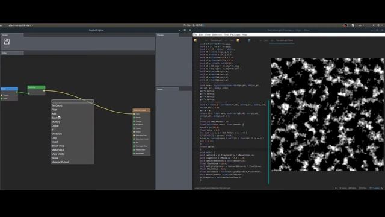This screenshot has width=385, height=217.
Task: Click the noise shader preview image
Action: pyautogui.click(x=327, y=115)
